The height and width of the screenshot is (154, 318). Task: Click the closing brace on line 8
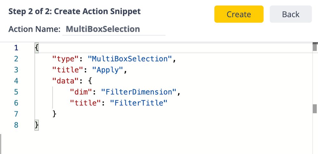tap(37, 125)
